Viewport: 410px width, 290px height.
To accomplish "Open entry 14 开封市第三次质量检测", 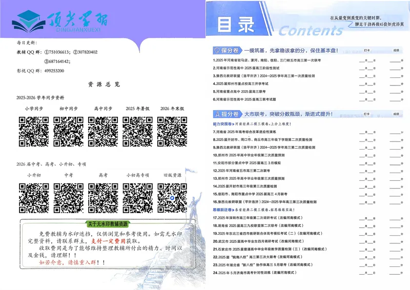I will 245,186.
